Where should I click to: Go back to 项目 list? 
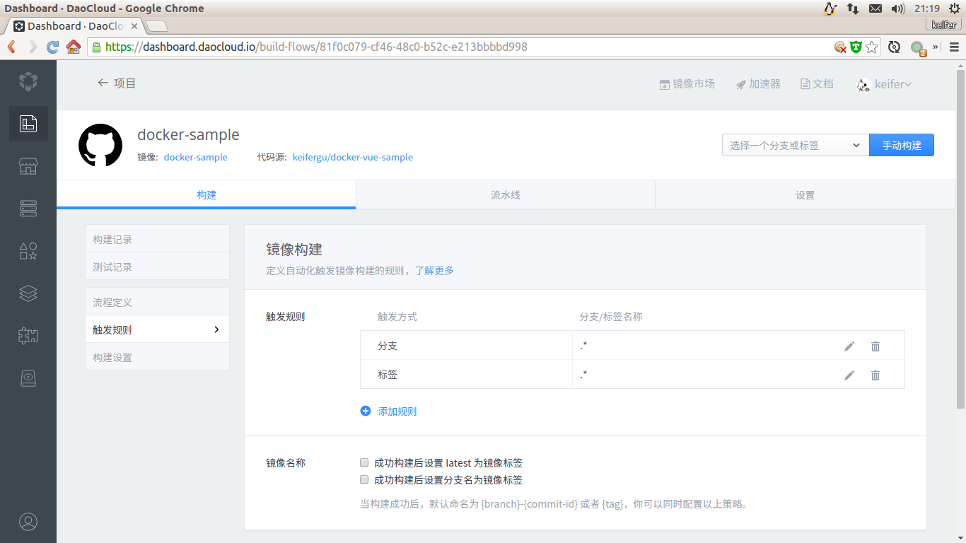point(117,83)
